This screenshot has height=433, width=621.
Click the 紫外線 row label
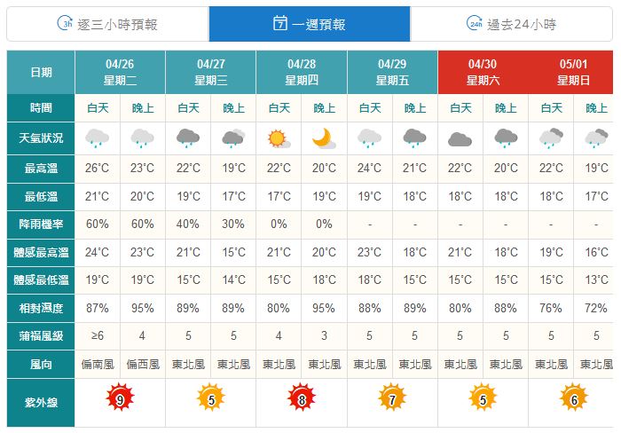pos(41,403)
